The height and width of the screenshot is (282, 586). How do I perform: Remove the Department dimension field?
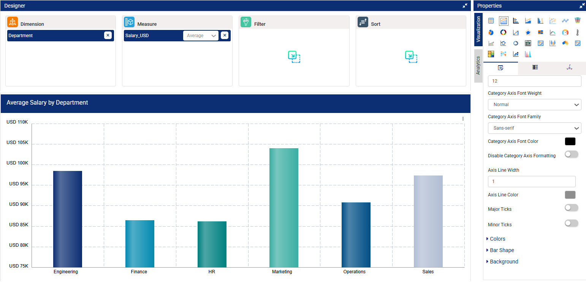pos(108,35)
